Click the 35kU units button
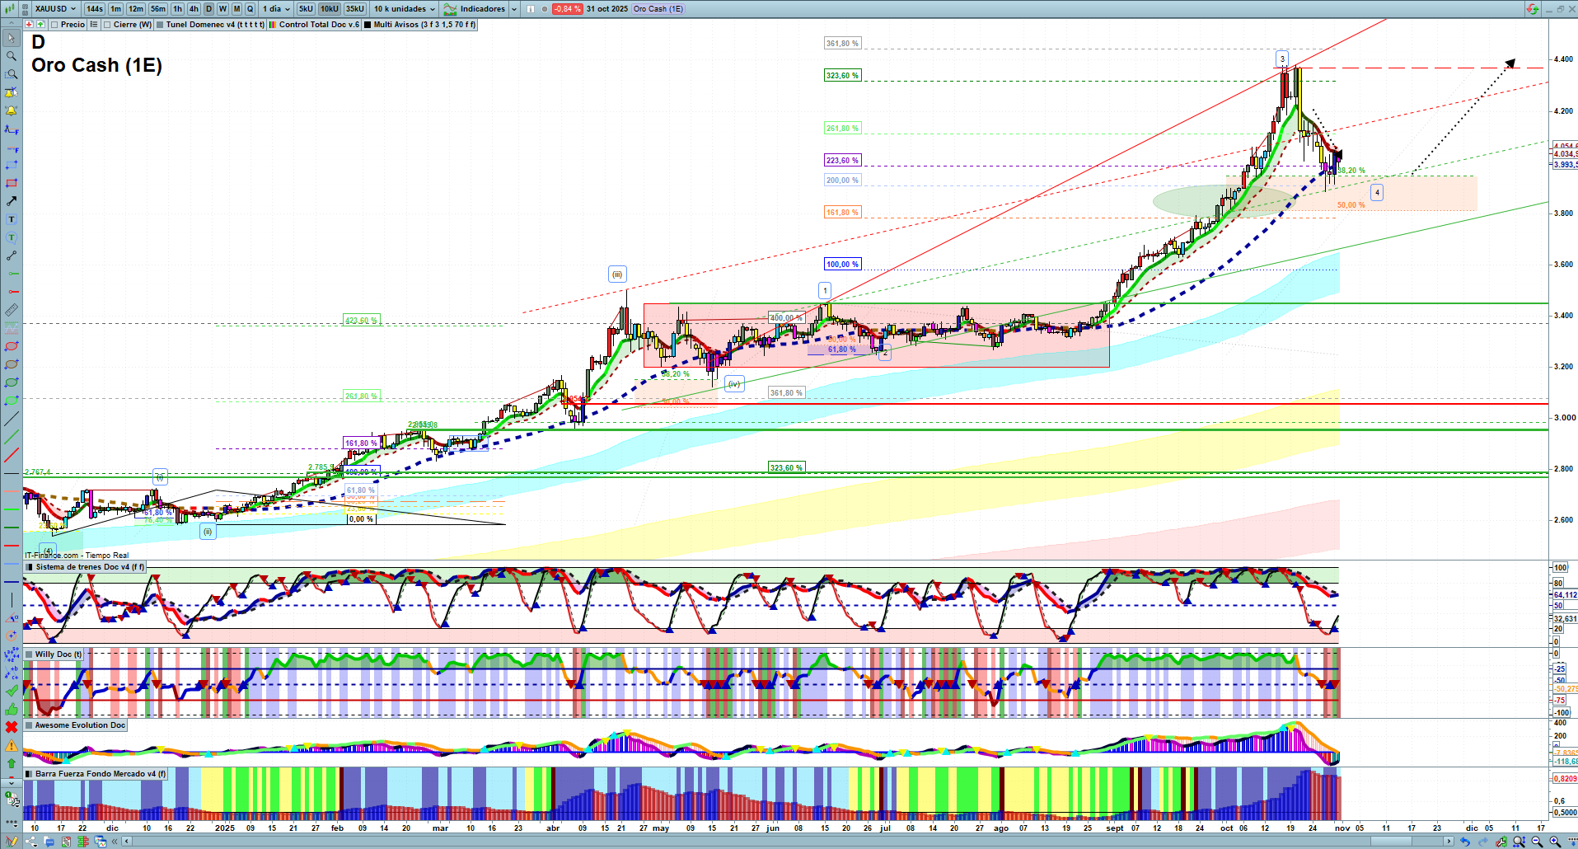The width and height of the screenshot is (1578, 849). click(355, 9)
